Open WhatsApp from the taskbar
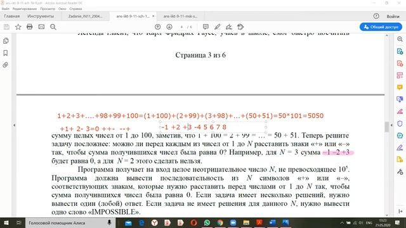This screenshot has width=406, height=228. tap(207, 222)
